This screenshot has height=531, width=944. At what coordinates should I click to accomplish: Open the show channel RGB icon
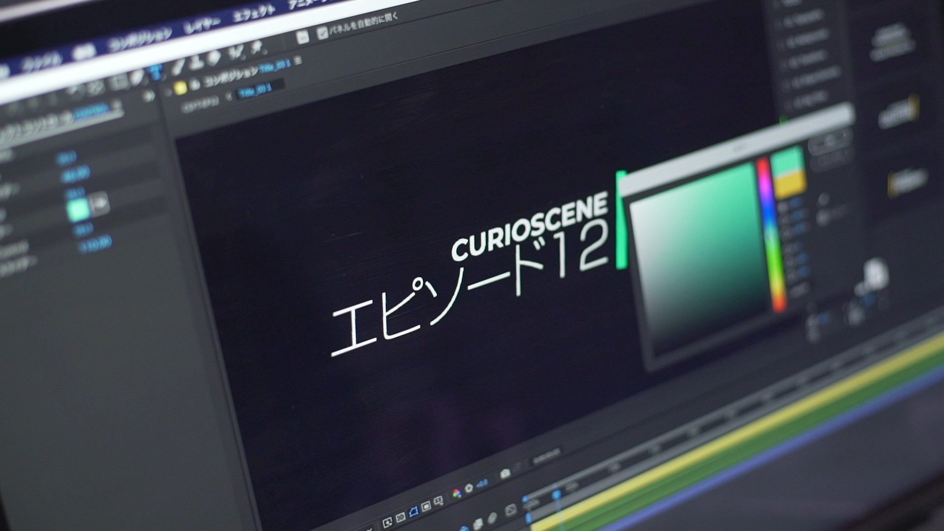tap(456, 493)
